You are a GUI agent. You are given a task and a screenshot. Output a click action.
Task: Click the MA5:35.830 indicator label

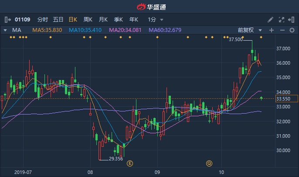click(x=47, y=30)
